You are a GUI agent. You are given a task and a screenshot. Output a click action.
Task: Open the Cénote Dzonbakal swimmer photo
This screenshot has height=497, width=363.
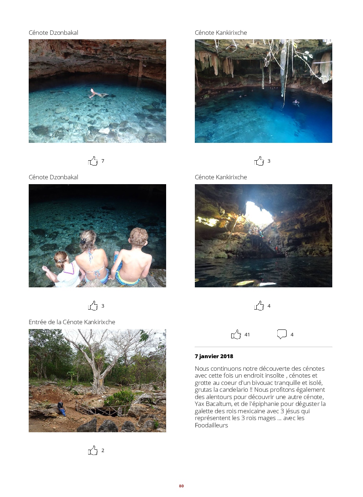pos(97,91)
